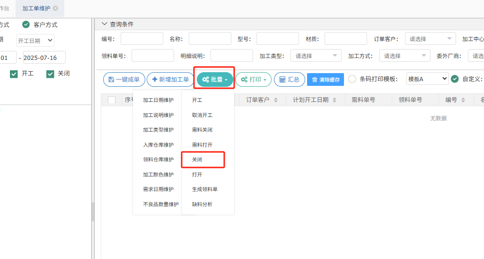Choose 加工日期维护 from batch menu
The image size is (484, 259).
pos(158,100)
